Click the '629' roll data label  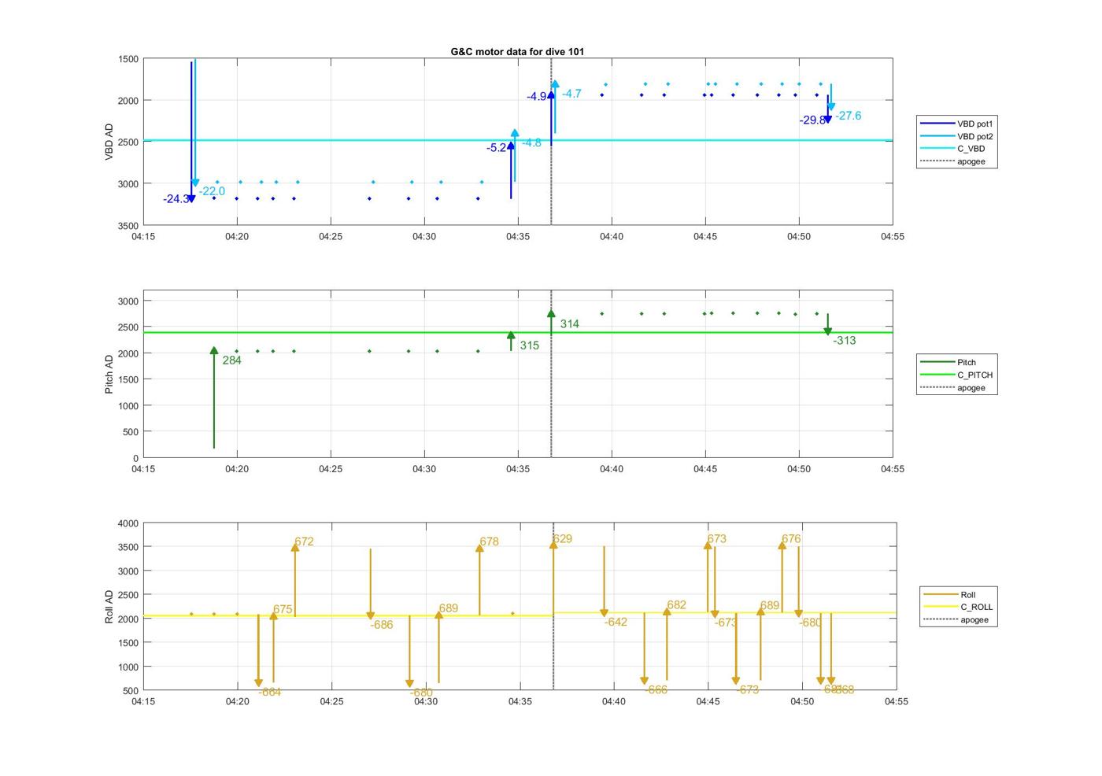click(562, 539)
